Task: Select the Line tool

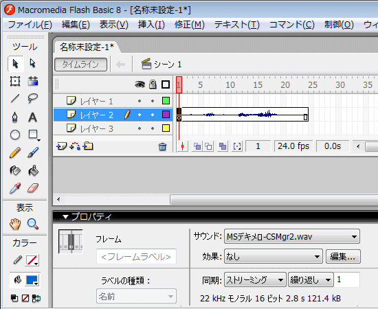Action: pos(15,98)
